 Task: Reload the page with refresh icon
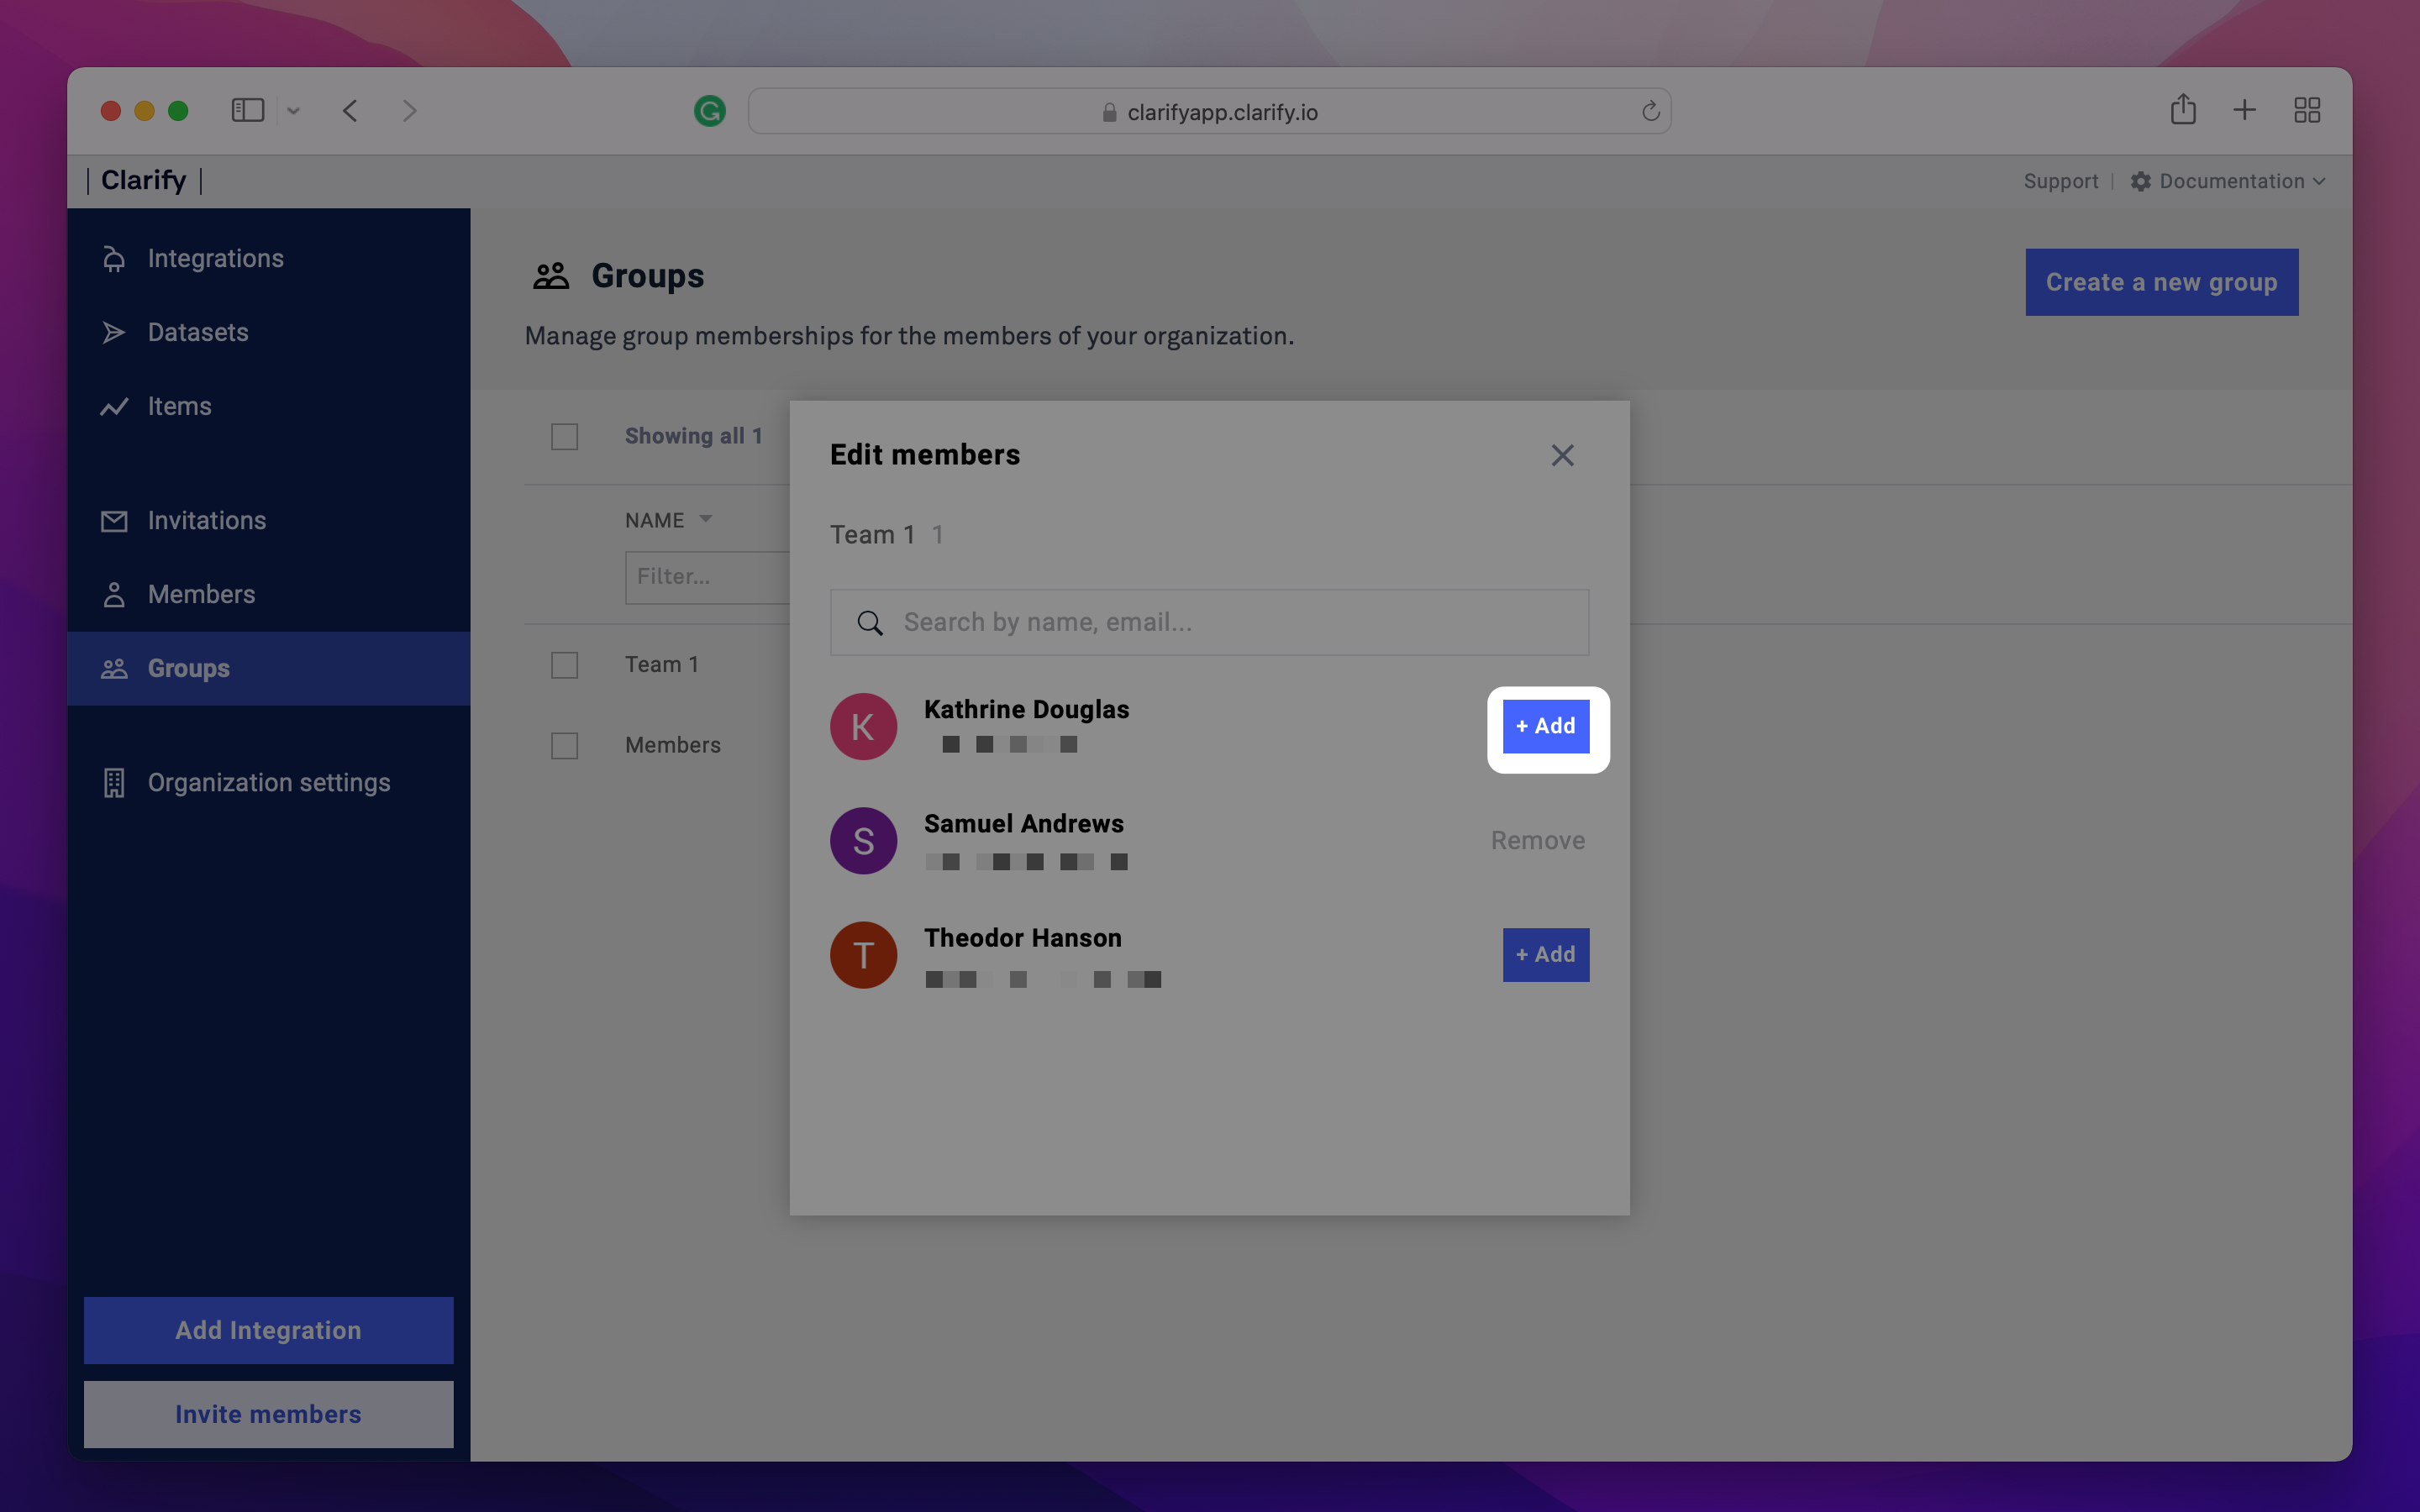(1650, 111)
